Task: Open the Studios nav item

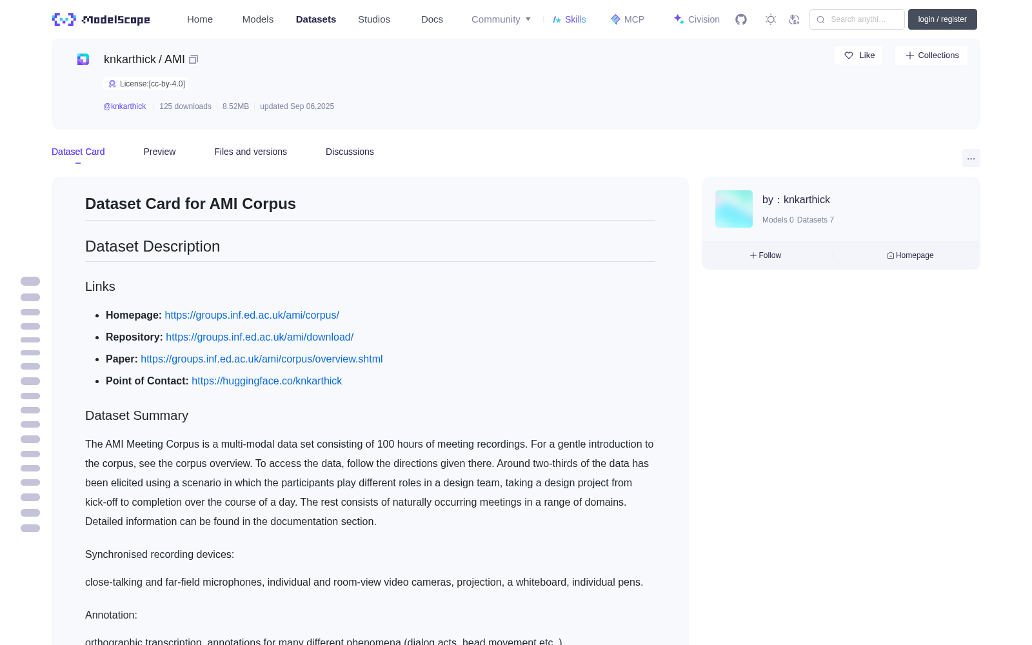Action: [x=374, y=19]
